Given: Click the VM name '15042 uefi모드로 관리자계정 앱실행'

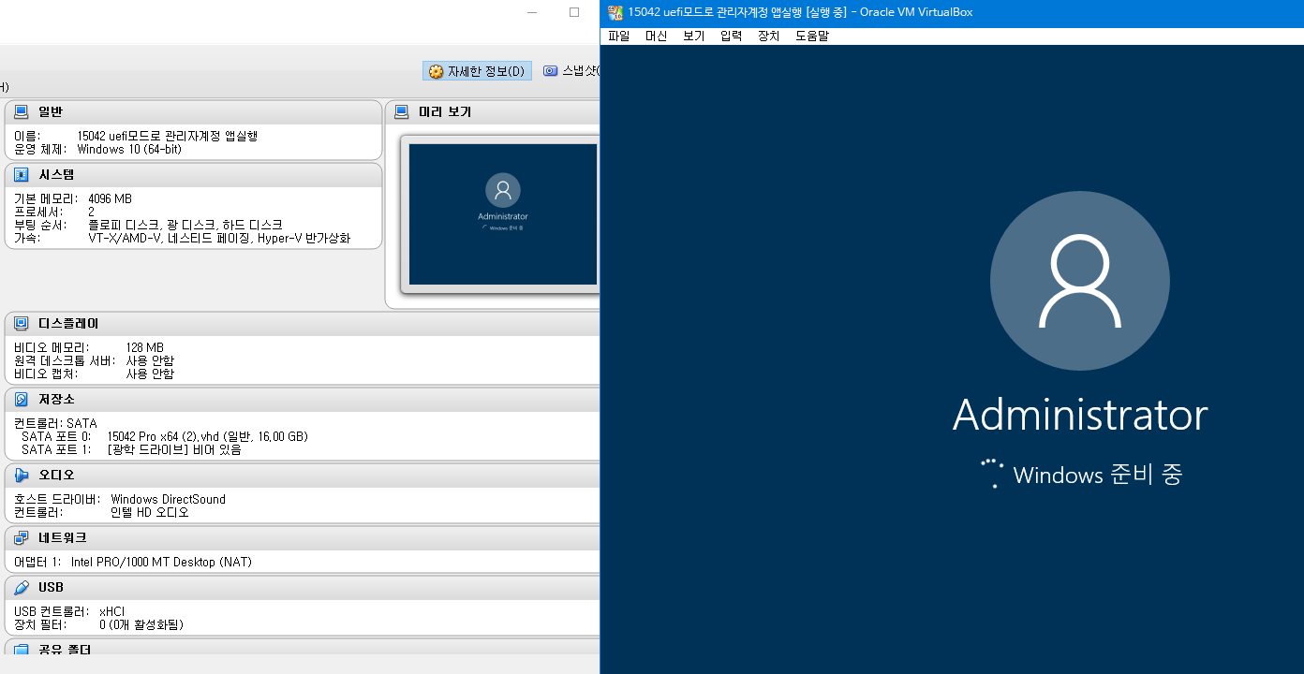Looking at the screenshot, I should point(167,136).
